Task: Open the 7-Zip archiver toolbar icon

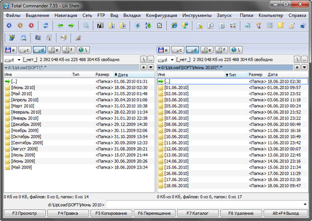Action: (100, 26)
